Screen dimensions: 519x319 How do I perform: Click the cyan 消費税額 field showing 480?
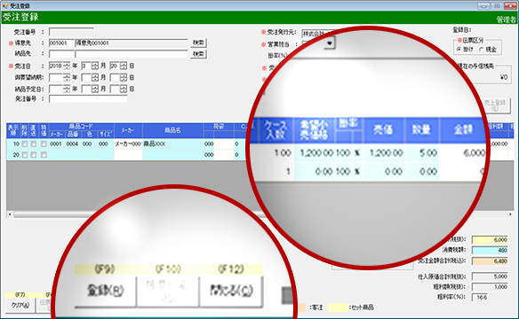click(490, 251)
